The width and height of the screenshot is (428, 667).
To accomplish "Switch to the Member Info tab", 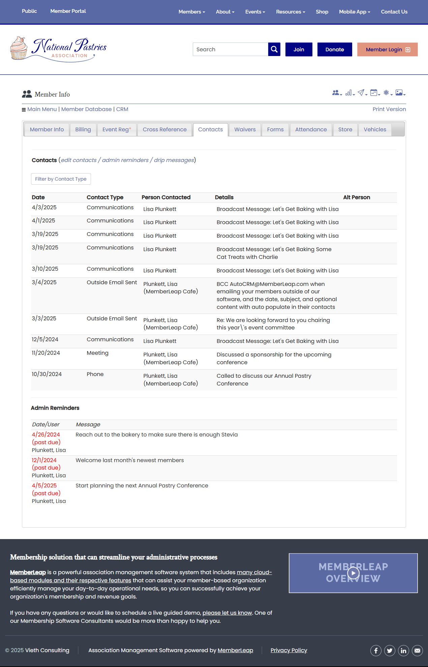I will pyautogui.click(x=47, y=130).
